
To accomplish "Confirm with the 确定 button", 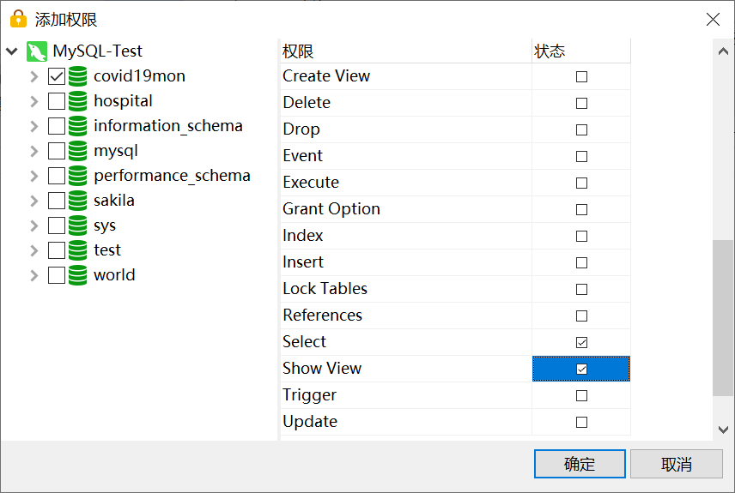I will pyautogui.click(x=580, y=464).
